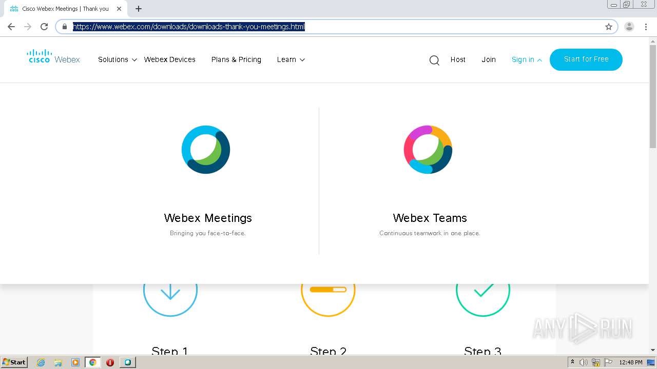
Task: Bookmark this page with the star icon
Action: tap(609, 27)
